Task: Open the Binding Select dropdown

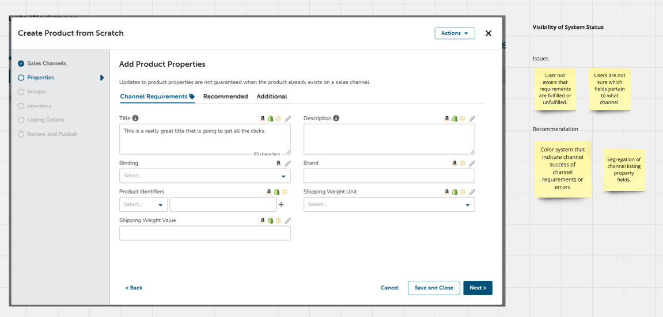Action: coord(205,175)
